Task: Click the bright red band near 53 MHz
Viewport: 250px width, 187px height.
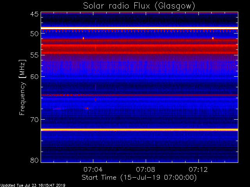Action: coord(139,46)
